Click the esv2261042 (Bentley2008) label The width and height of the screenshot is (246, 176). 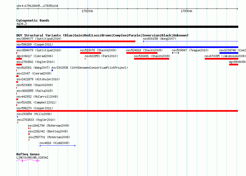(x=48, y=131)
